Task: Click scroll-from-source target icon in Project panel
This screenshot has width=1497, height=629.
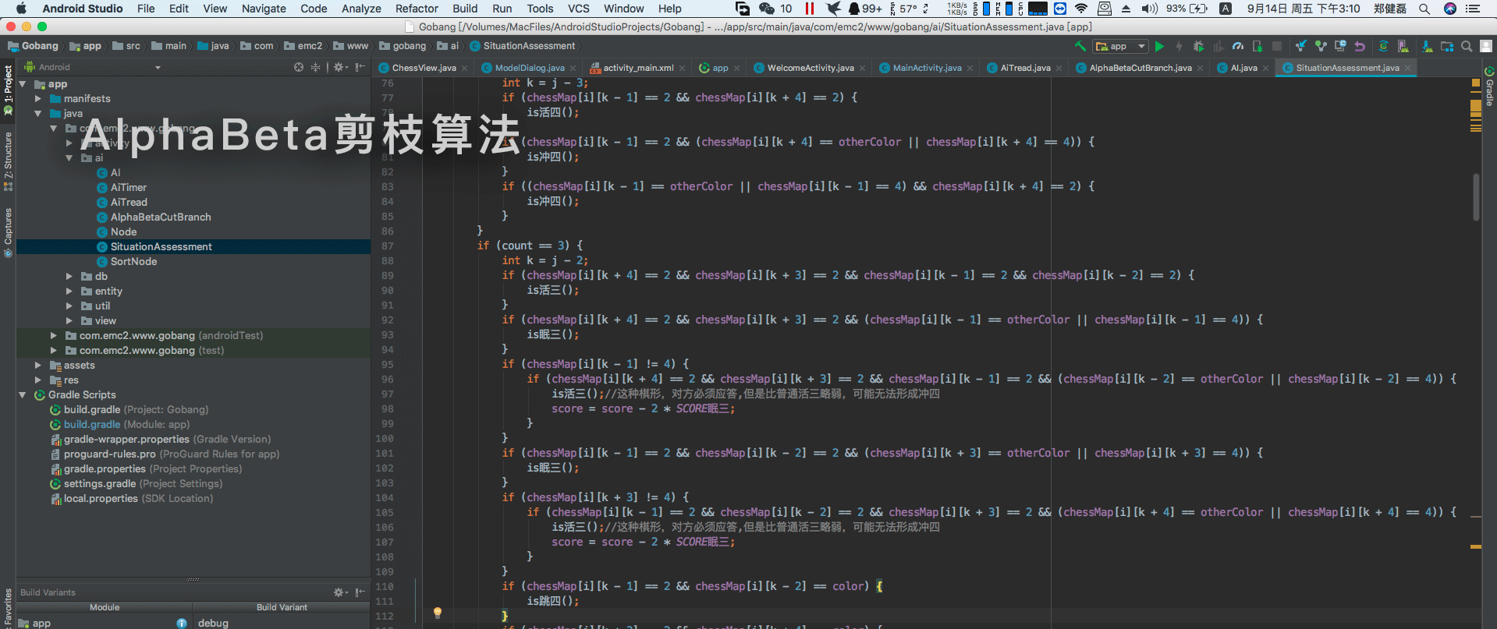Action: pos(299,67)
